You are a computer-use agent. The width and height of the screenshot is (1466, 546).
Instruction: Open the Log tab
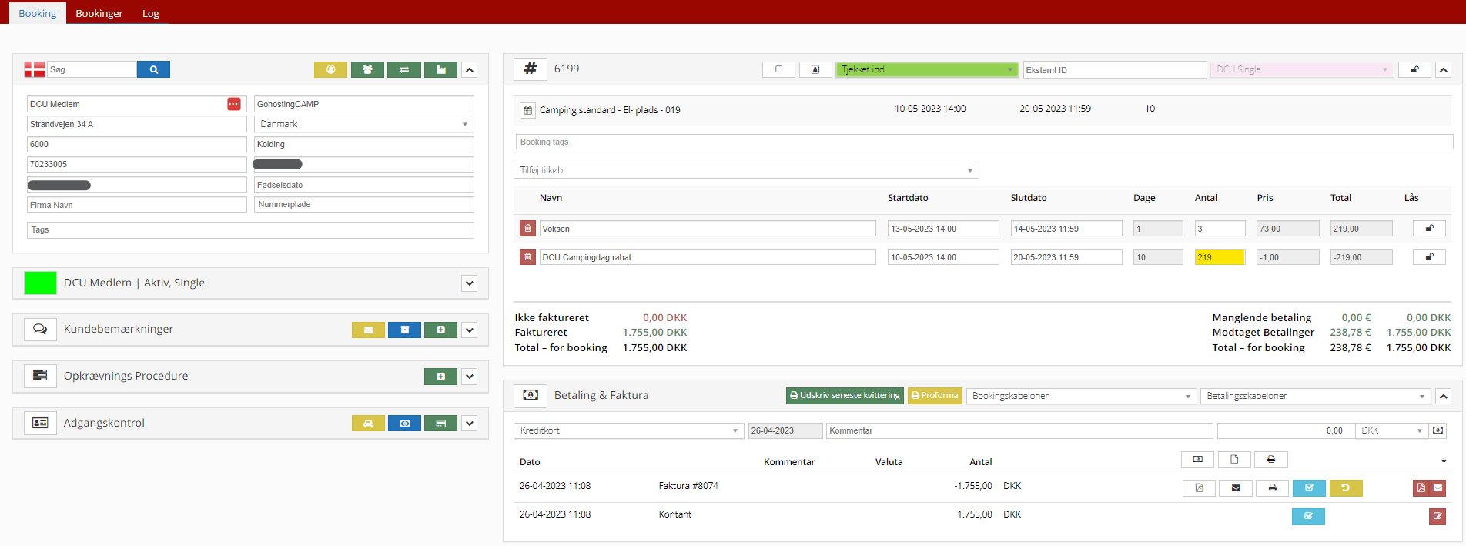151,13
